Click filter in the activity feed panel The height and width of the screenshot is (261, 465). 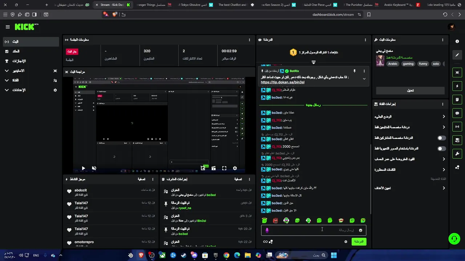pyautogui.click(x=141, y=179)
